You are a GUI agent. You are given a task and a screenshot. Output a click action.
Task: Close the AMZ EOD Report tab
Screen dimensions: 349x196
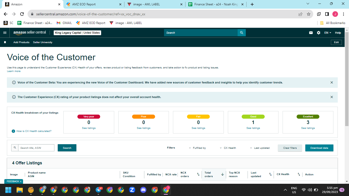[x=121, y=4]
